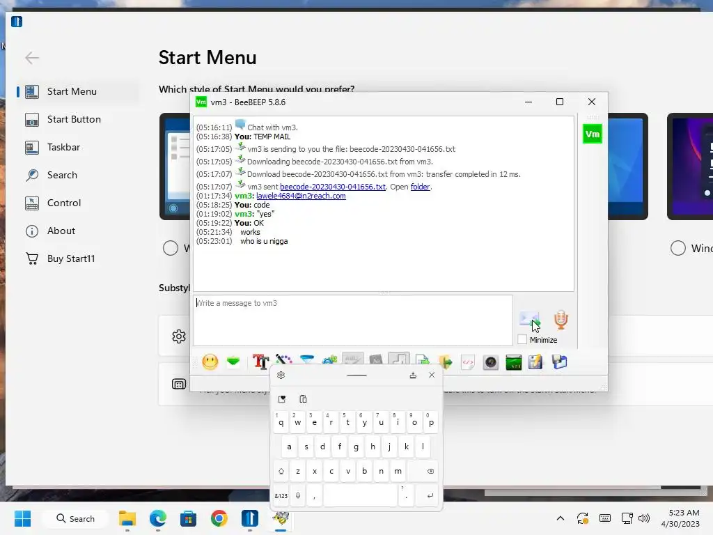The image size is (713, 535).
Task: Tap the Shift key on touch keyboard
Action: pos(281,471)
